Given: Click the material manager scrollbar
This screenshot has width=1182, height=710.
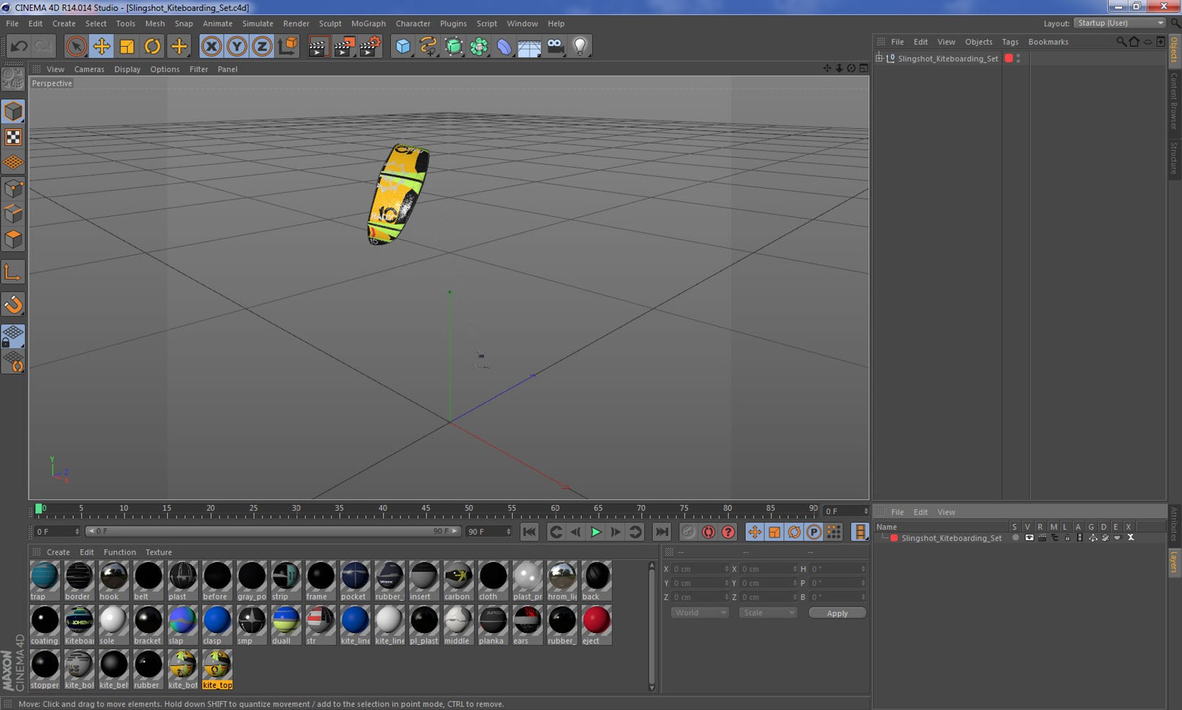Looking at the screenshot, I should pos(652,626).
